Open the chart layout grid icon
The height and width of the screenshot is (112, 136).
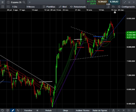coord(8,7)
